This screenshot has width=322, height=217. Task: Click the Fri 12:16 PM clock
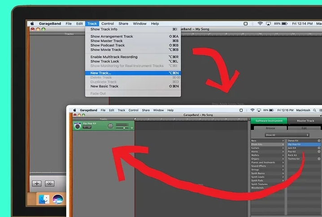pos(285,110)
